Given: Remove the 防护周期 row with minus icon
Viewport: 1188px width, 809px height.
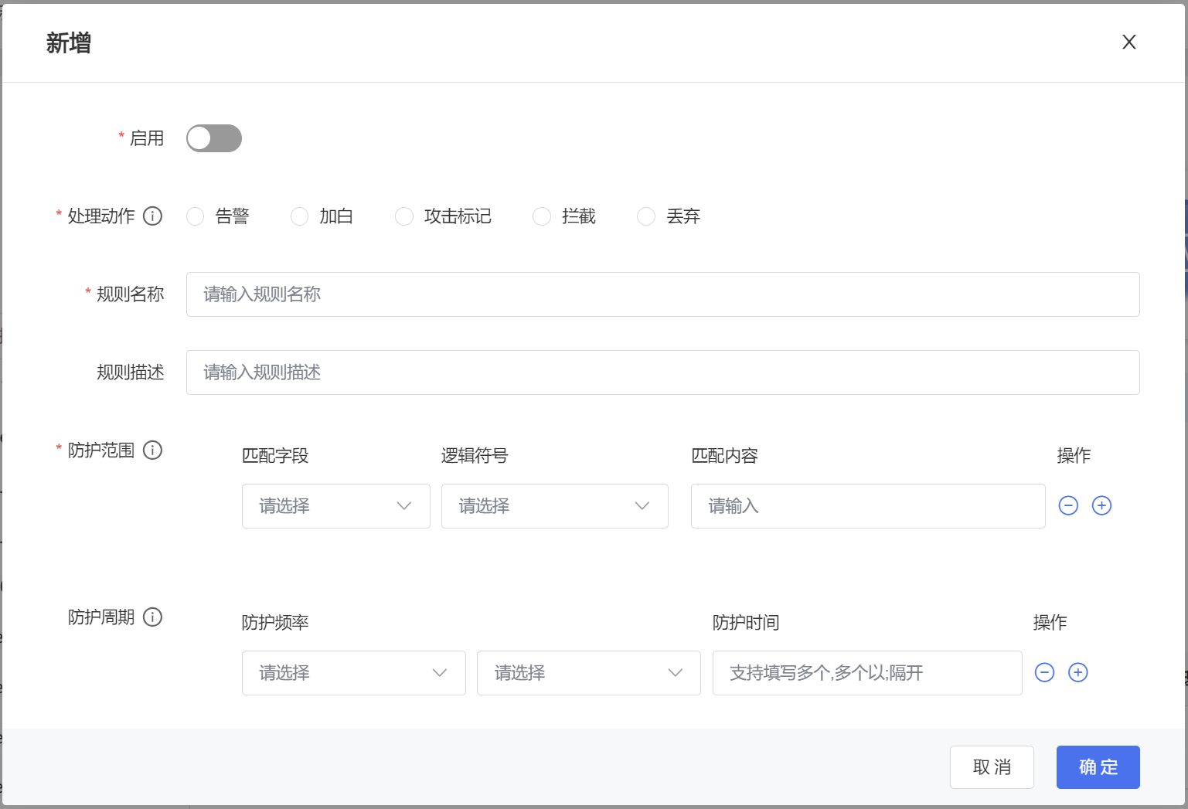Looking at the screenshot, I should click(1044, 672).
